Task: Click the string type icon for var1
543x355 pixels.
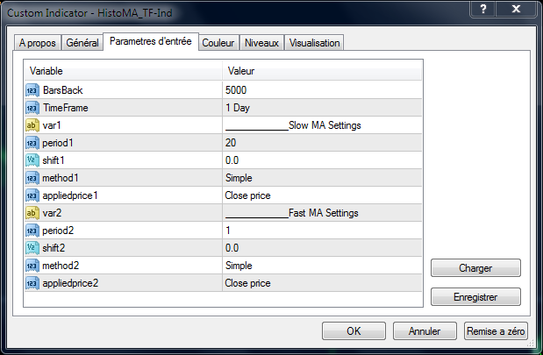Action: point(33,125)
